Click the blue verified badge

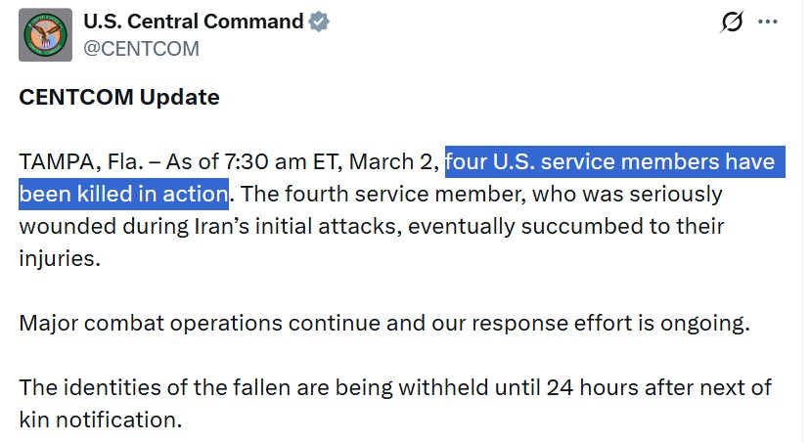pyautogui.click(x=320, y=22)
